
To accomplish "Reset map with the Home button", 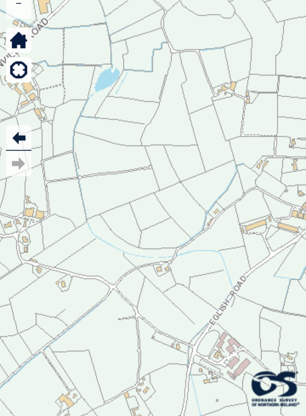I will [x=19, y=40].
